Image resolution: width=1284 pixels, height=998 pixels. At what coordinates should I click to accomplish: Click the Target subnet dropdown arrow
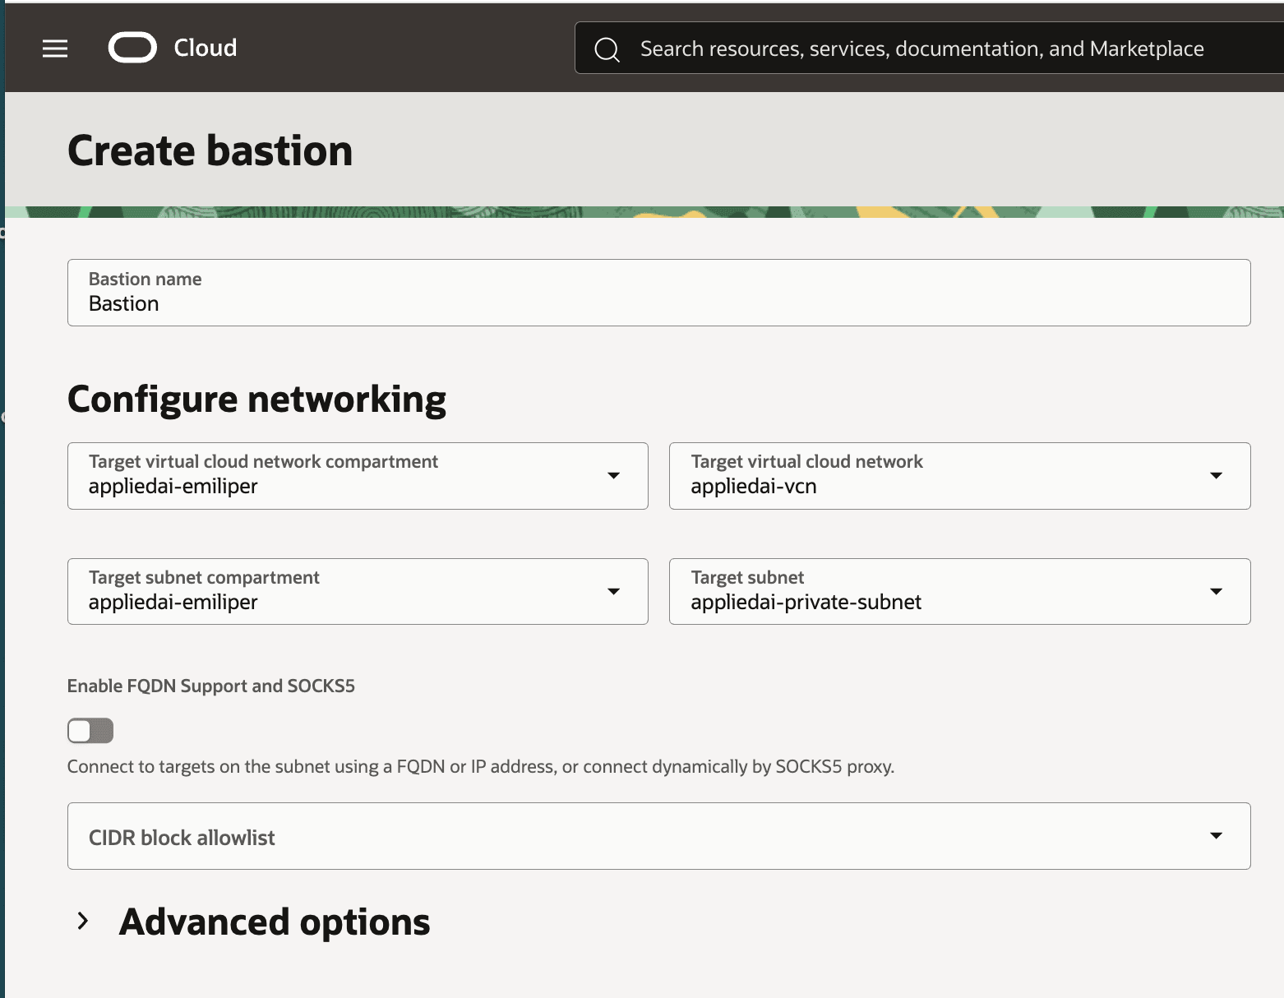(1217, 591)
